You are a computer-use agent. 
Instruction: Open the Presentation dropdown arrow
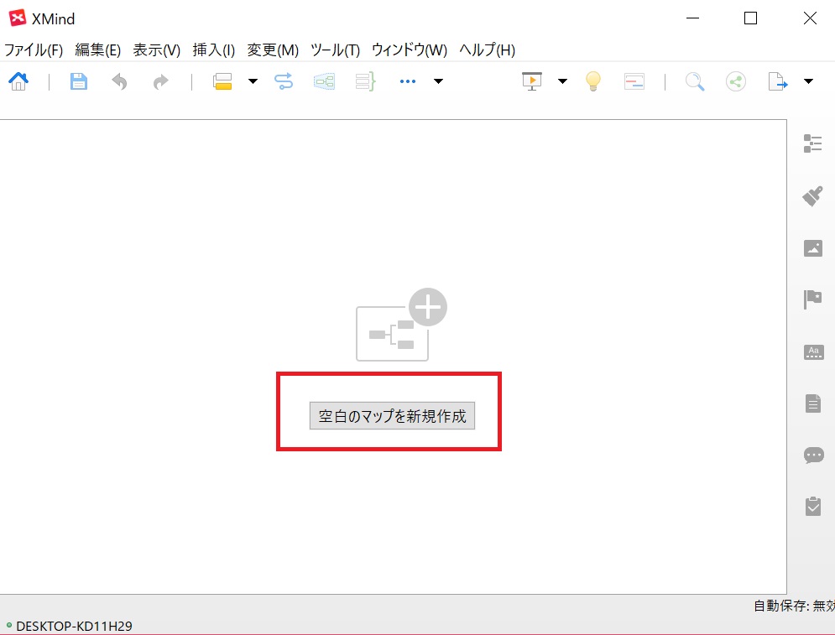(x=562, y=81)
